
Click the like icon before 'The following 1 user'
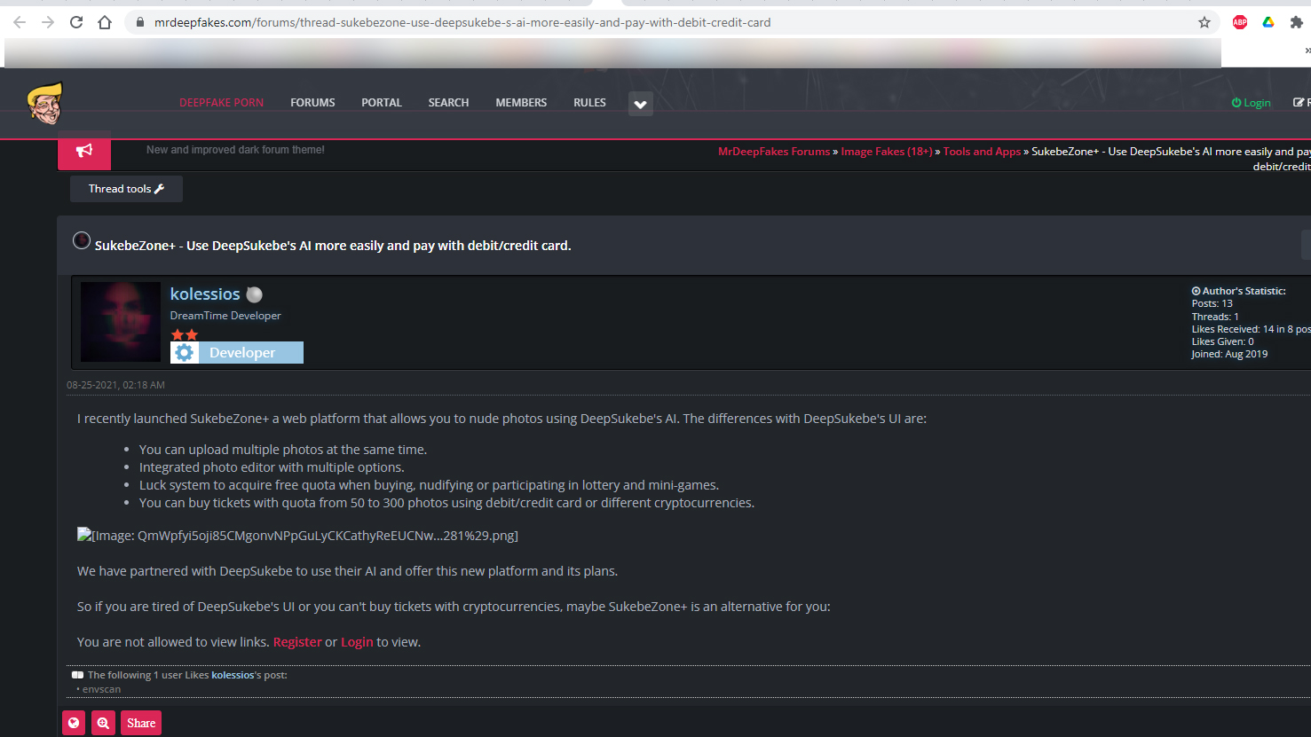pos(78,675)
